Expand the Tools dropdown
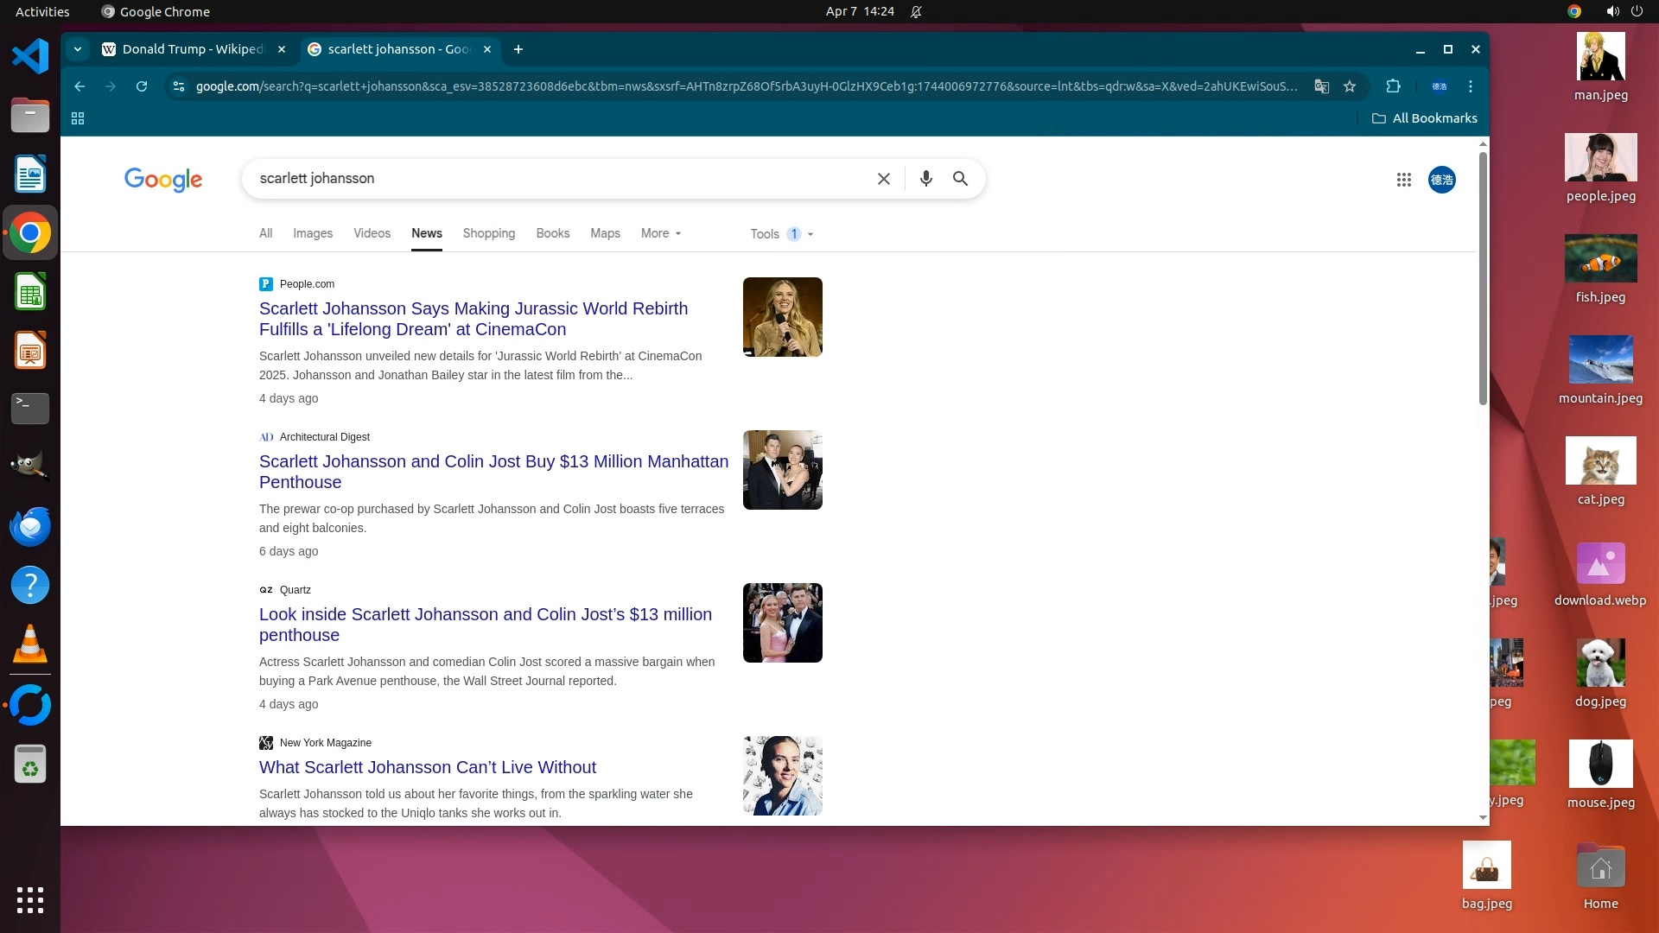Screen dimensions: 1659x933 [x=781, y=234]
